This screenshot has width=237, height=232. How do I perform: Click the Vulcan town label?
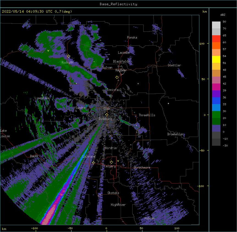click(149, 218)
